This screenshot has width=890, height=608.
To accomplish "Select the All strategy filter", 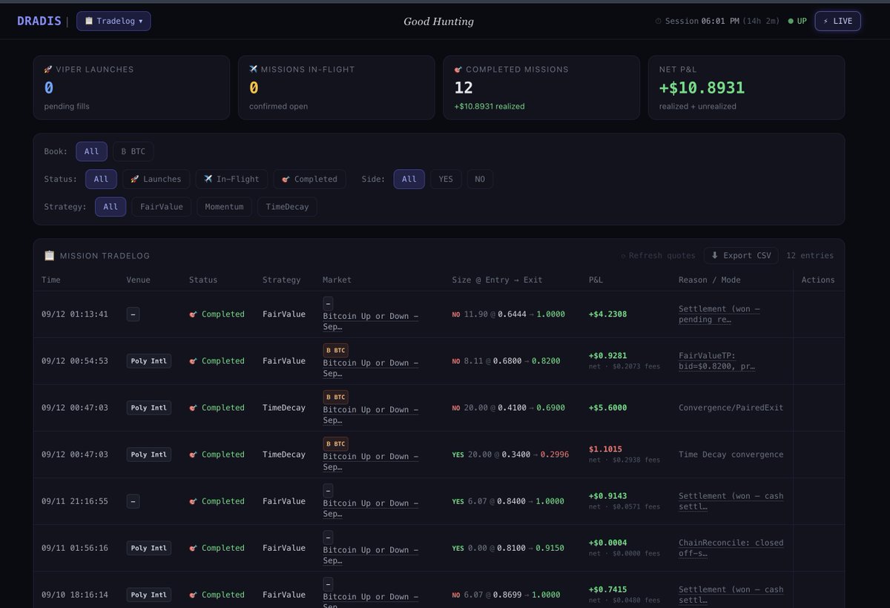I will (111, 207).
